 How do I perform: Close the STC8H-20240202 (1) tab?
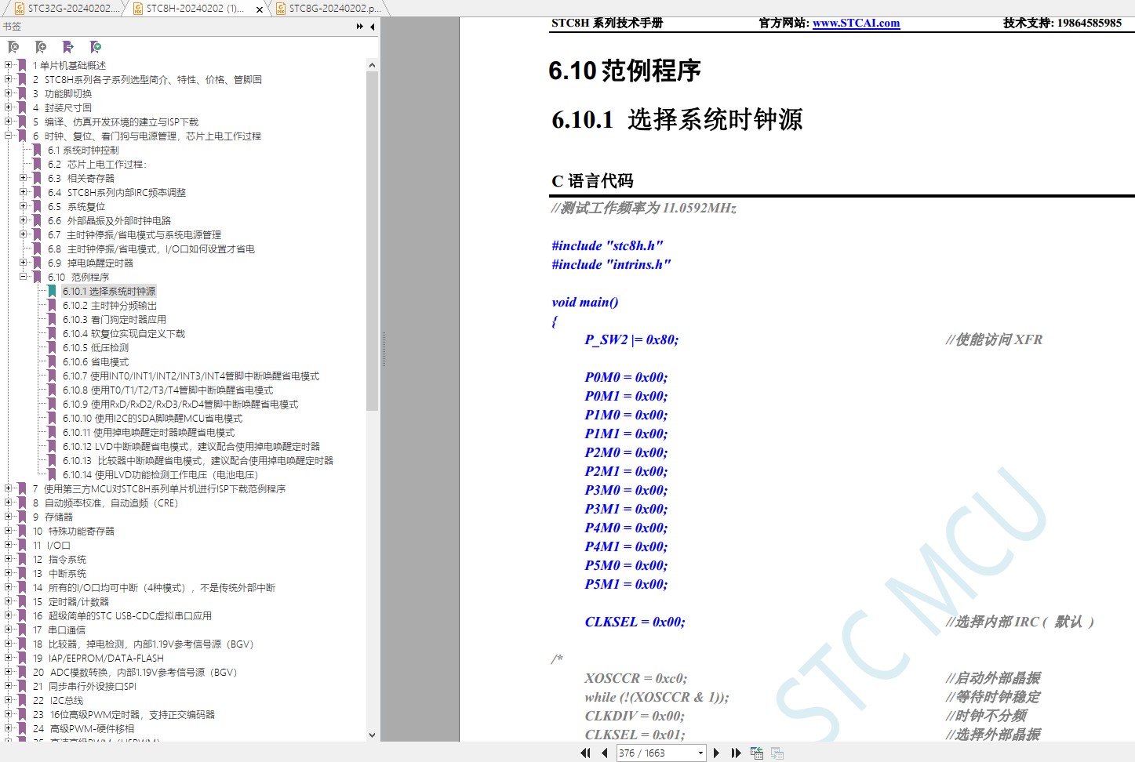click(259, 9)
